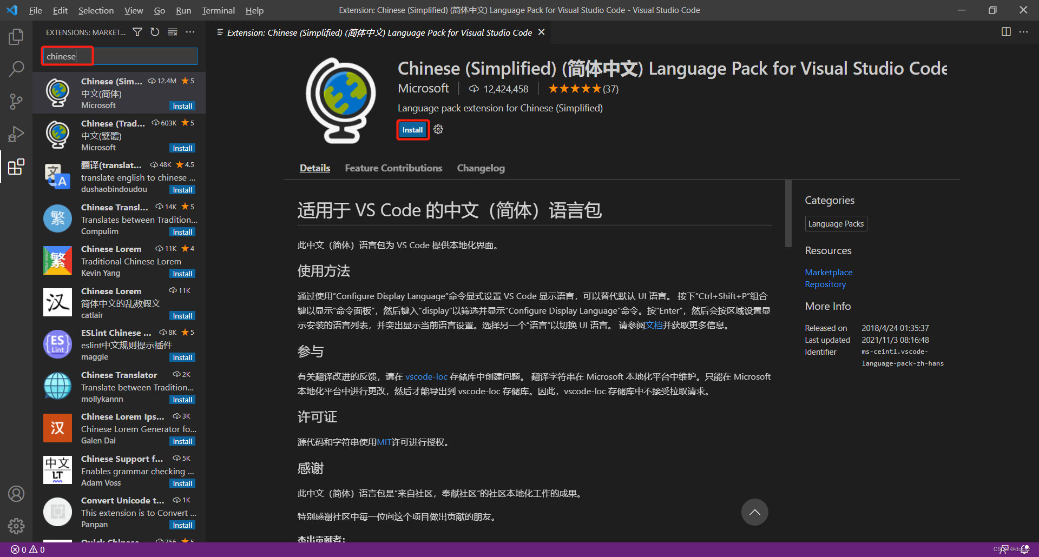This screenshot has height=557, width=1039.
Task: Install Galen Dai Chinese Lorem Ipsum
Action: [x=182, y=441]
